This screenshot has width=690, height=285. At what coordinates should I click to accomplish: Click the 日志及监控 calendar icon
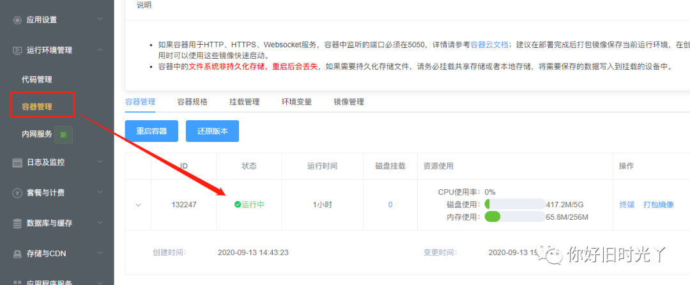[17, 162]
